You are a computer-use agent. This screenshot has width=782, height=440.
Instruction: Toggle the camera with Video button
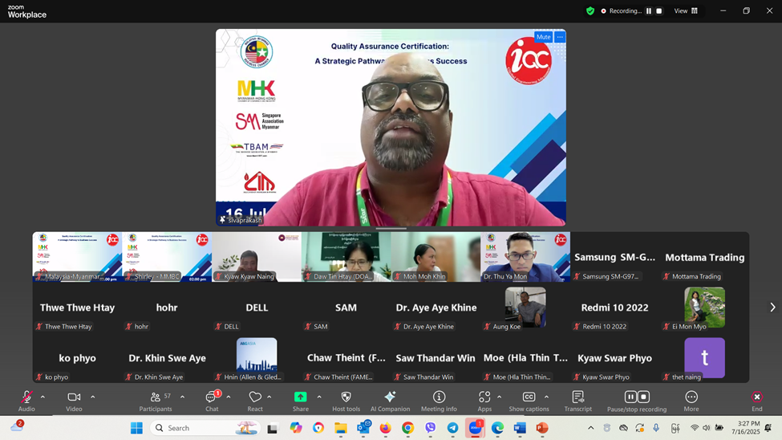point(74,397)
